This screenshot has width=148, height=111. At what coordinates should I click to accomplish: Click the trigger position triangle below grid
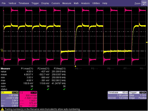point(75,66)
